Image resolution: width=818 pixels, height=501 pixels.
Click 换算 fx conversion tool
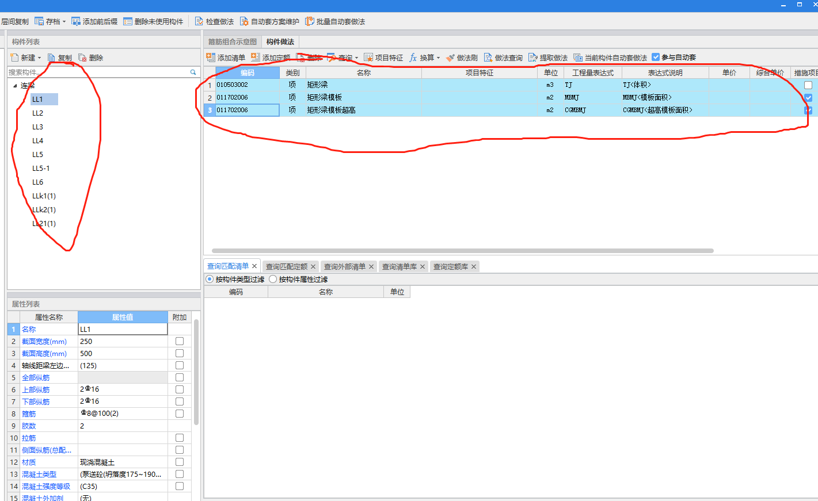[x=421, y=58]
